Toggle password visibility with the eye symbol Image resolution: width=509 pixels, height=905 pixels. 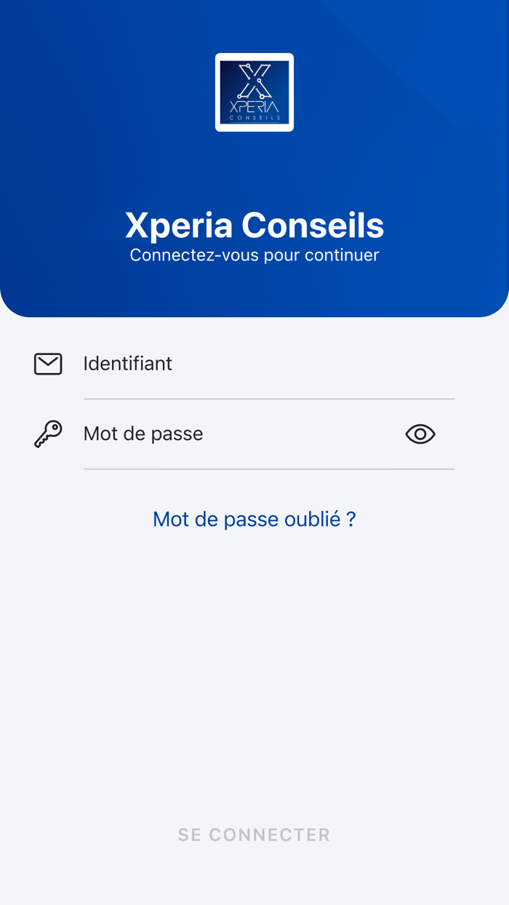(420, 434)
